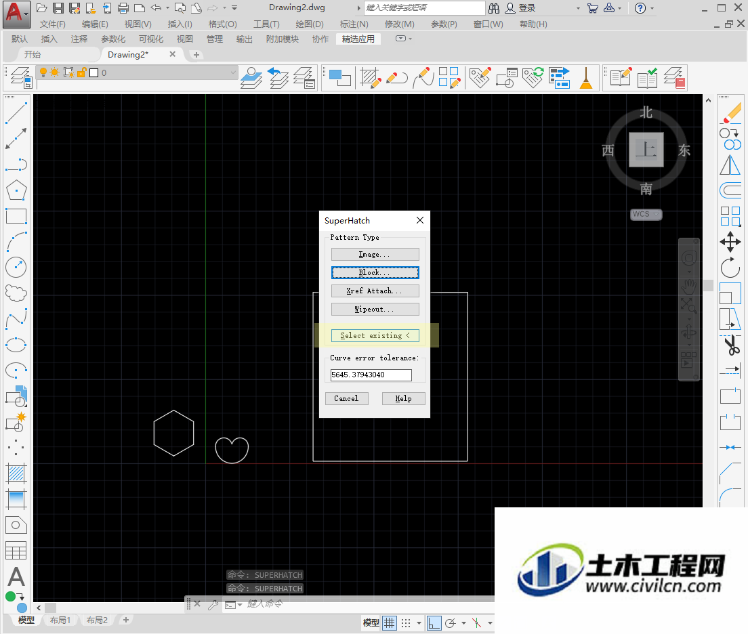Viewport: 748px width, 634px height.
Task: Open the 绘图(D) menu
Action: pos(310,24)
